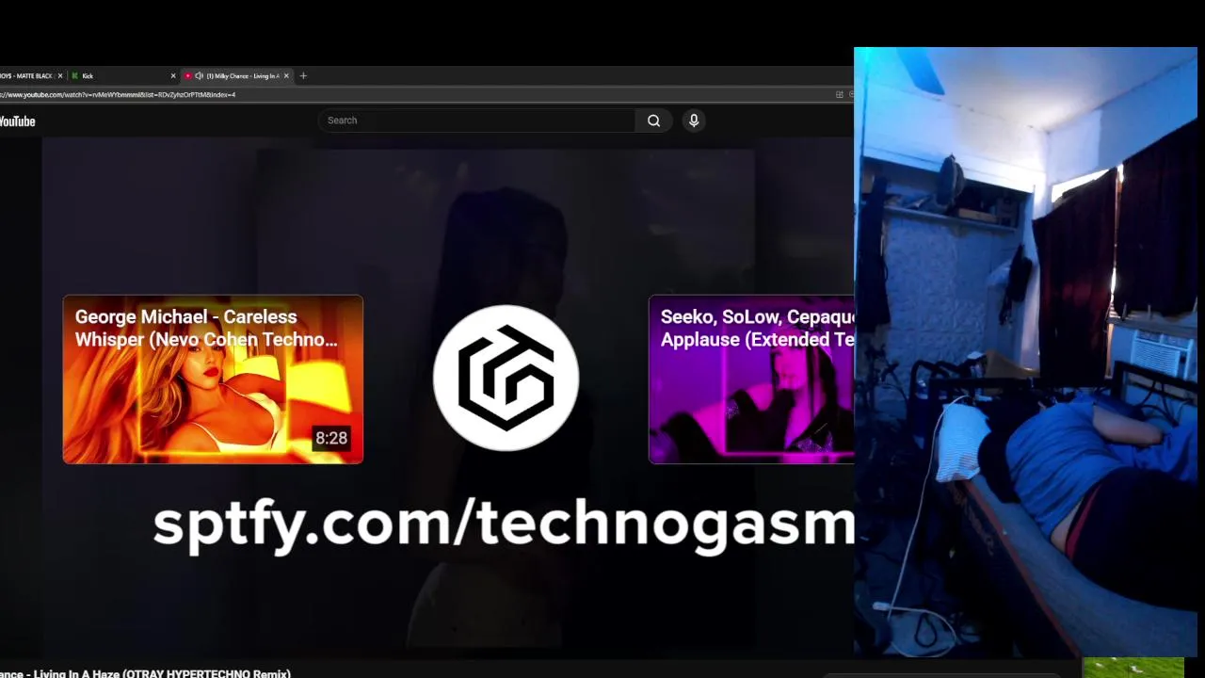Click the YouTube favicon on the Milky Chance tab
Image resolution: width=1205 pixels, height=678 pixels.
pos(188,75)
